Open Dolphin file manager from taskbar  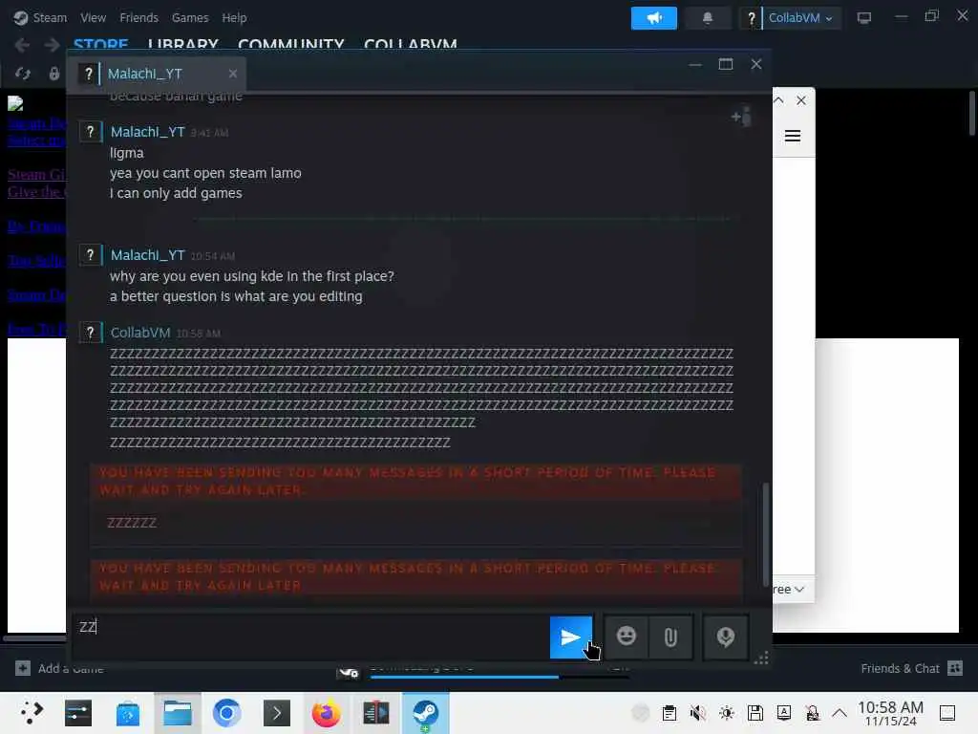[x=178, y=713]
